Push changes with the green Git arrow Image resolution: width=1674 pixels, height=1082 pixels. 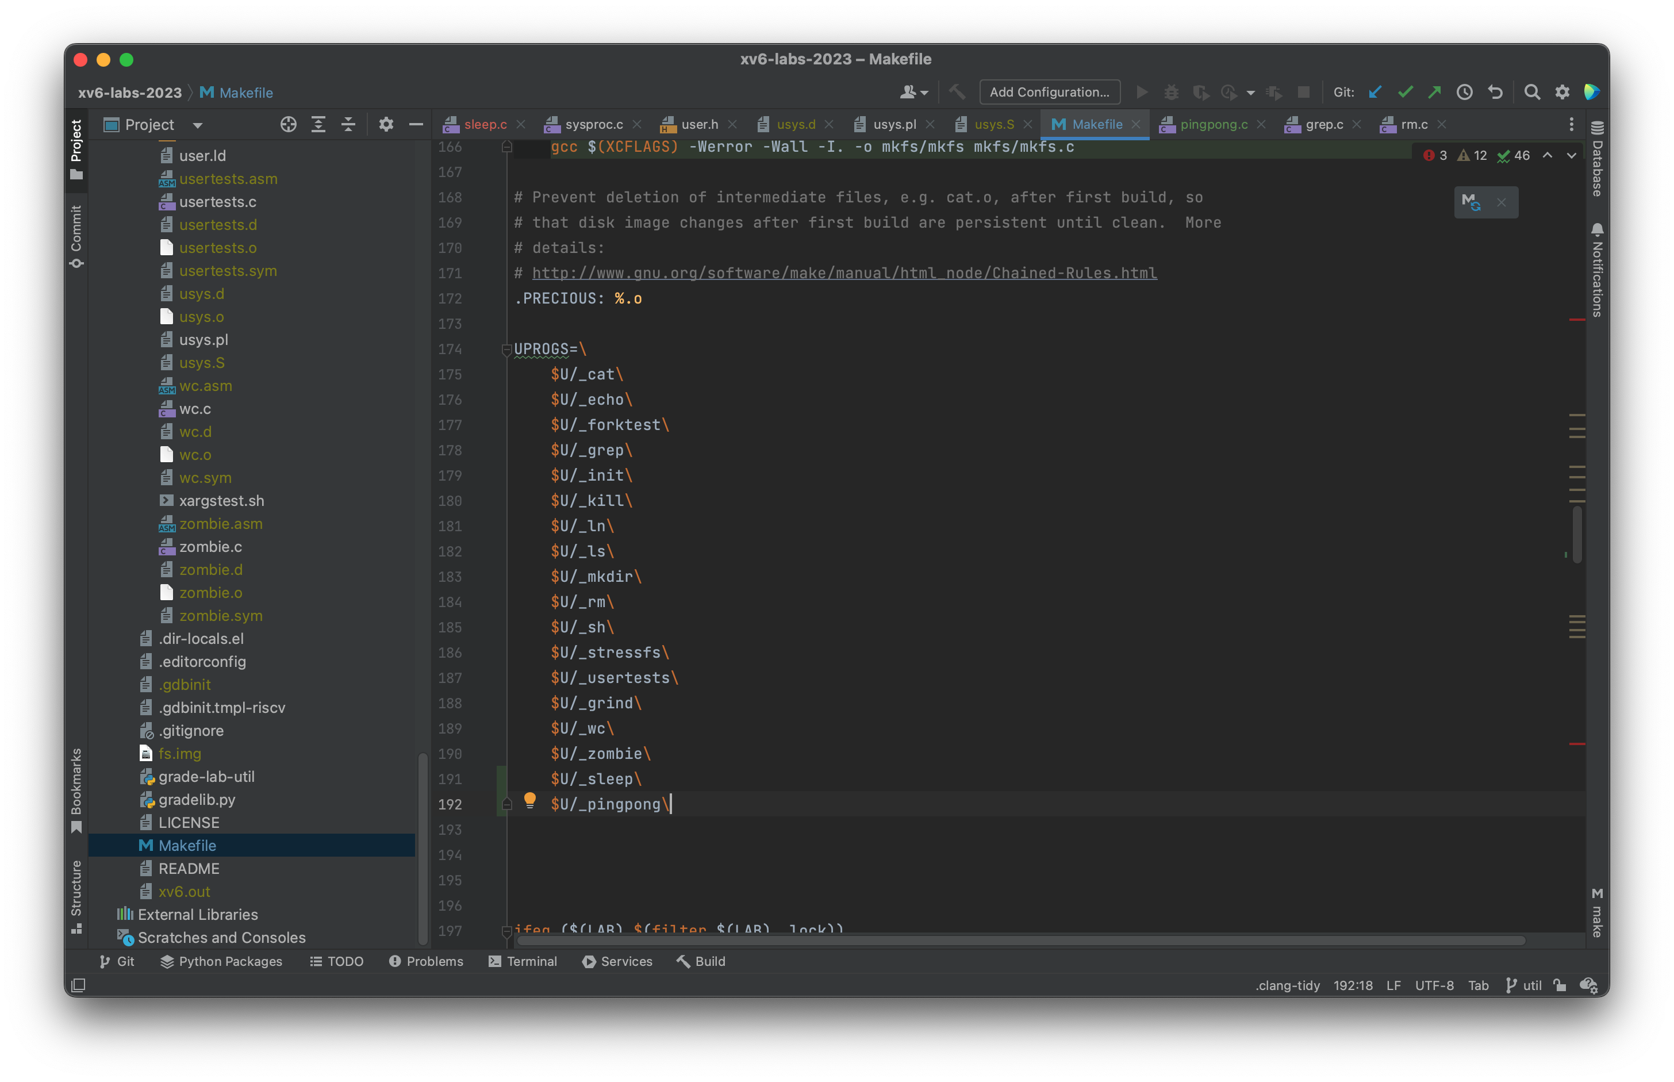[x=1434, y=92]
